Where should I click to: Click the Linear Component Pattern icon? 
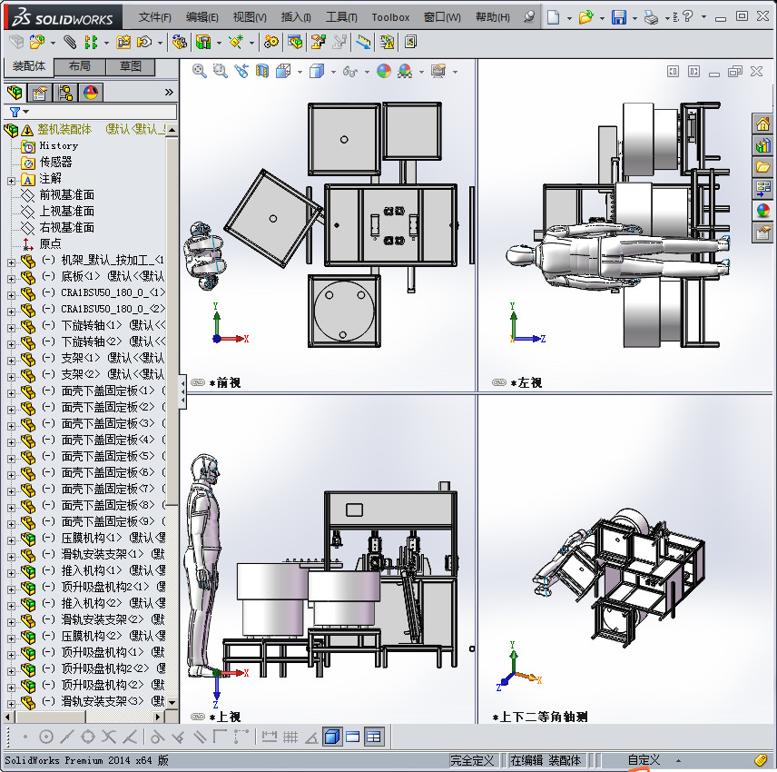pos(91,42)
